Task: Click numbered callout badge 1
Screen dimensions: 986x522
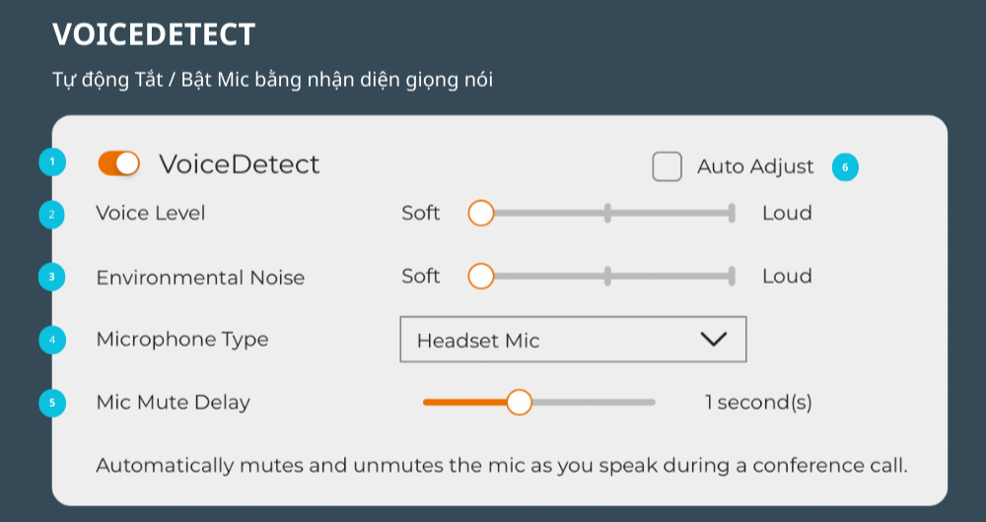Action: [52, 163]
